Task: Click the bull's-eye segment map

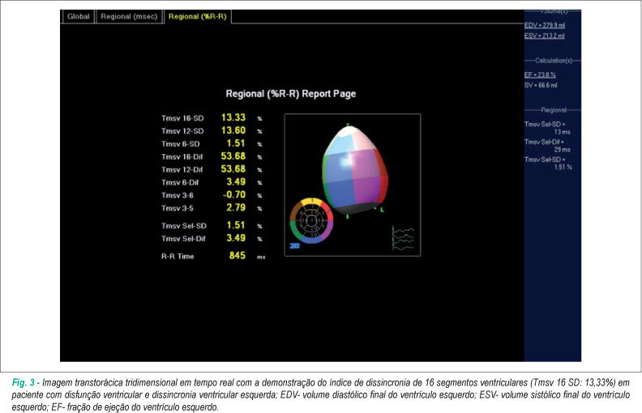Action: click(x=311, y=221)
